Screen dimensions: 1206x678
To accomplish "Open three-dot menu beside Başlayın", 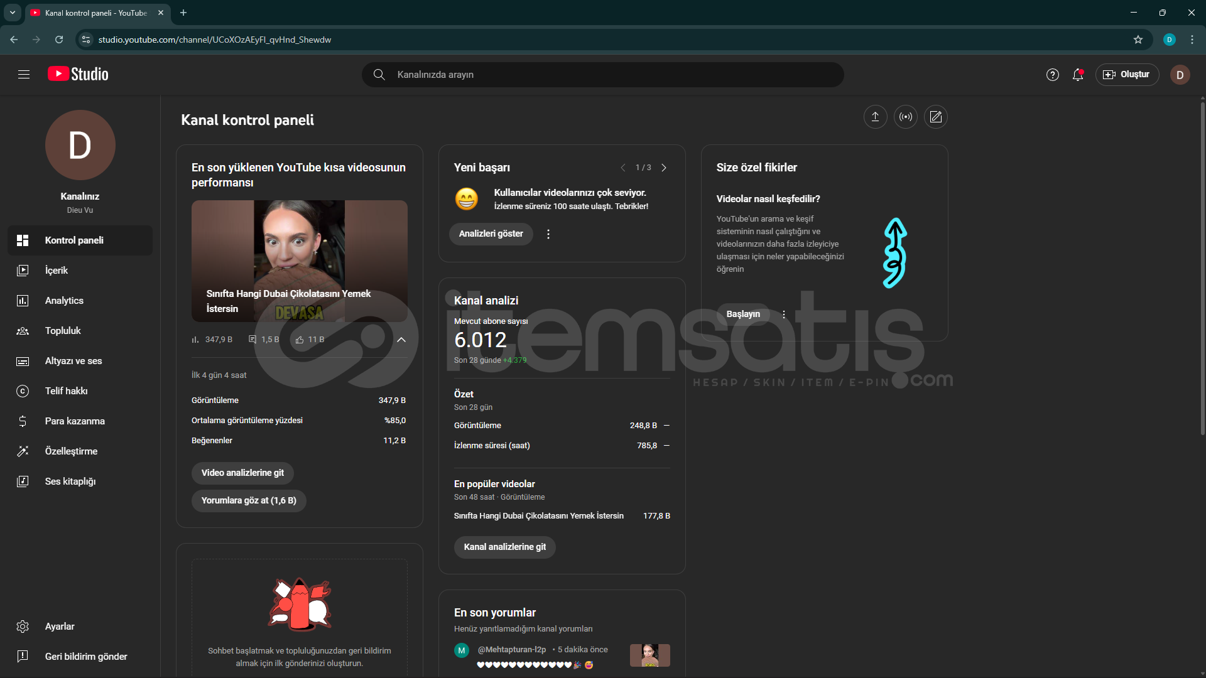I will pyautogui.click(x=783, y=315).
